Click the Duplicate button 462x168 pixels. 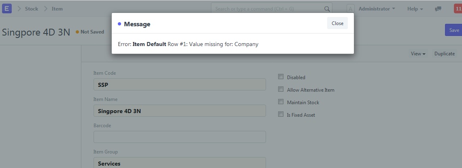(444, 53)
